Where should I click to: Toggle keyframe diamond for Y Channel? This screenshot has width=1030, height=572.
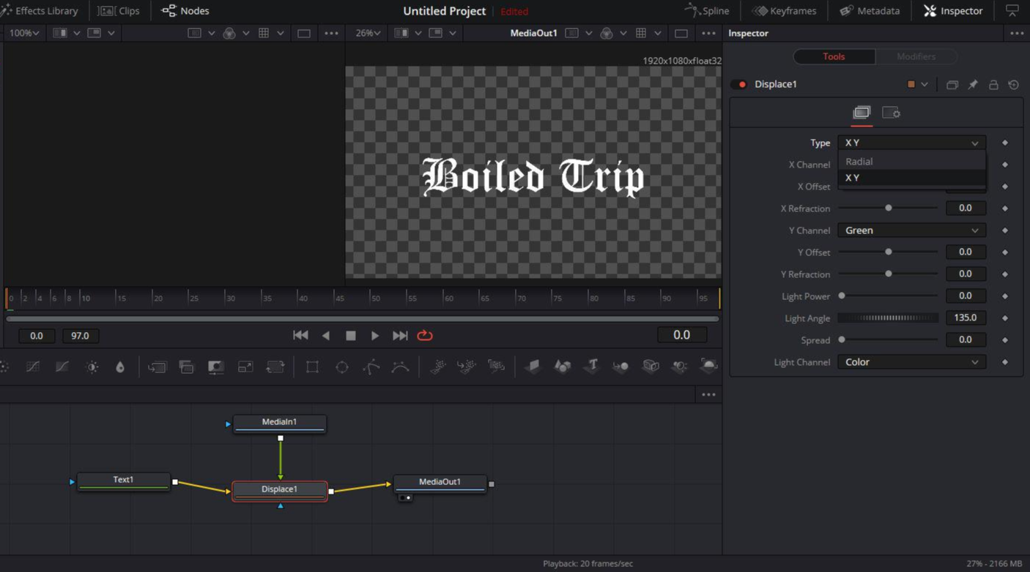(1005, 230)
